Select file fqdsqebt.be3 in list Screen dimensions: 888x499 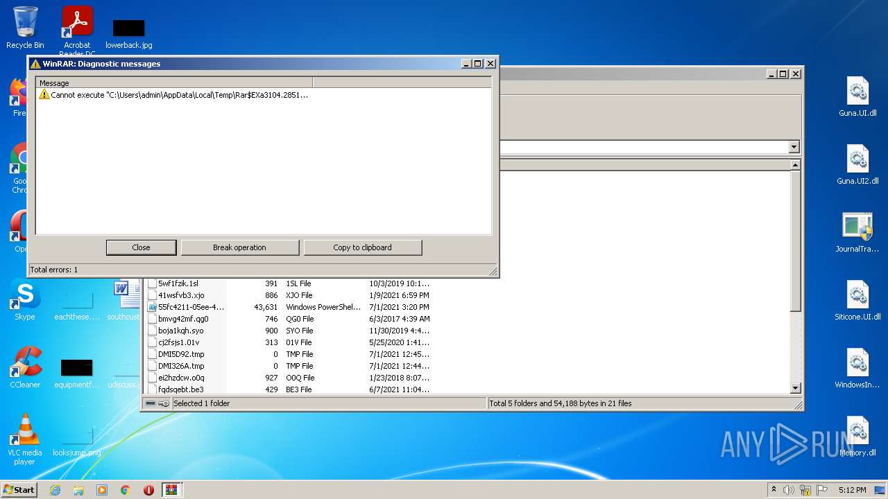tap(181, 389)
